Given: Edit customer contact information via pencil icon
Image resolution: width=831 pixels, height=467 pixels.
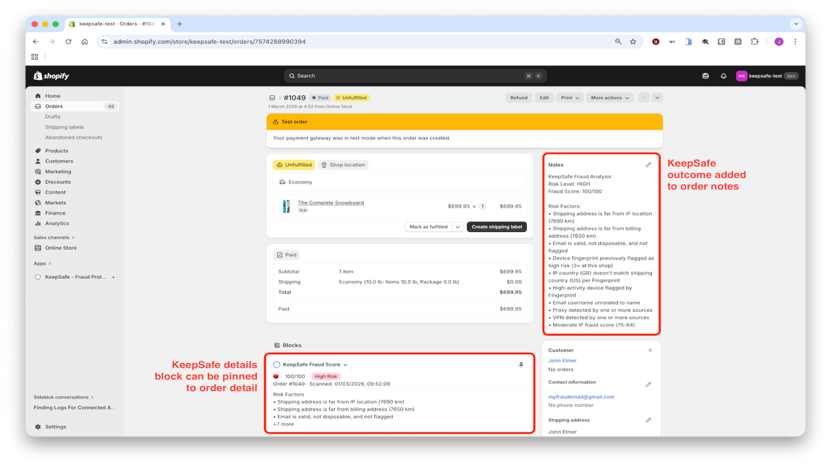Looking at the screenshot, I should pyautogui.click(x=648, y=385).
